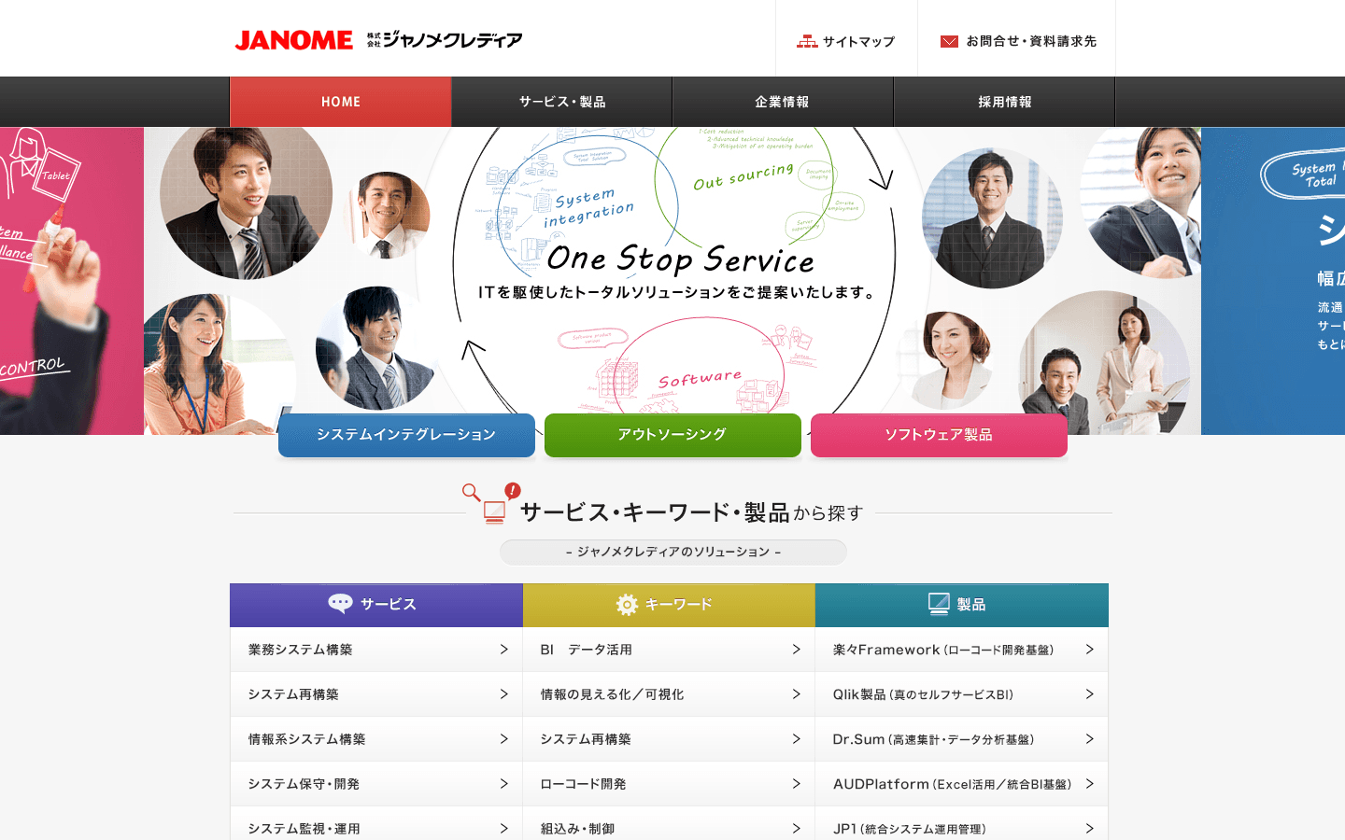Click the envelope contact icon
1345x840 pixels.
[949, 41]
